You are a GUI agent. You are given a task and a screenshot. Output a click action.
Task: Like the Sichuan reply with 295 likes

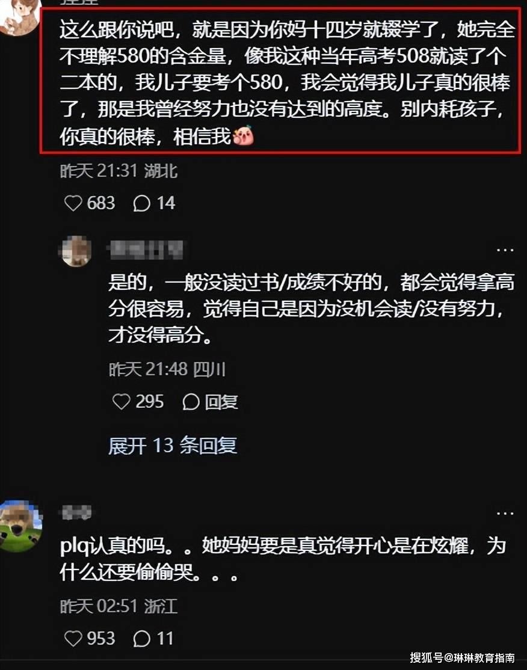122,402
